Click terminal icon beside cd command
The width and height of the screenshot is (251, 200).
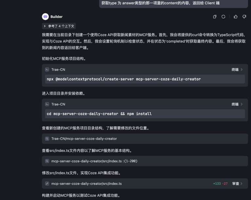[x=47, y=104]
